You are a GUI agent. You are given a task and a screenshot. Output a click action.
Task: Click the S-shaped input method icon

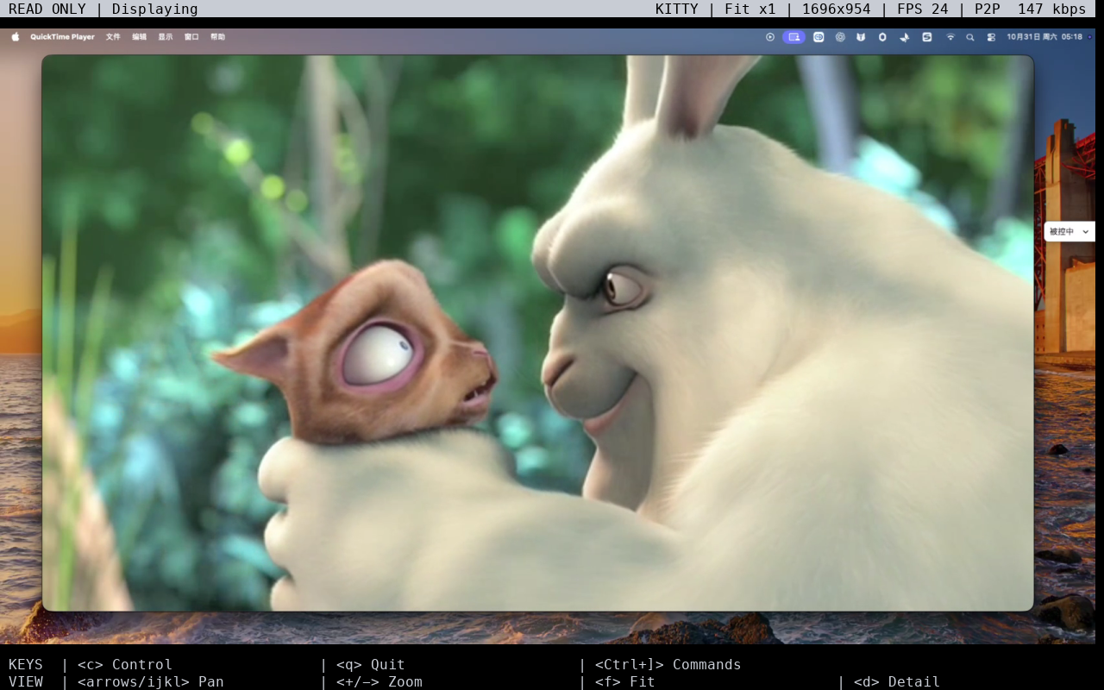[x=926, y=37]
